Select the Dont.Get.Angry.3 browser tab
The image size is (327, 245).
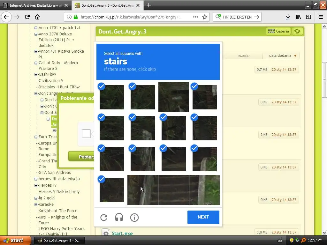[107, 5]
